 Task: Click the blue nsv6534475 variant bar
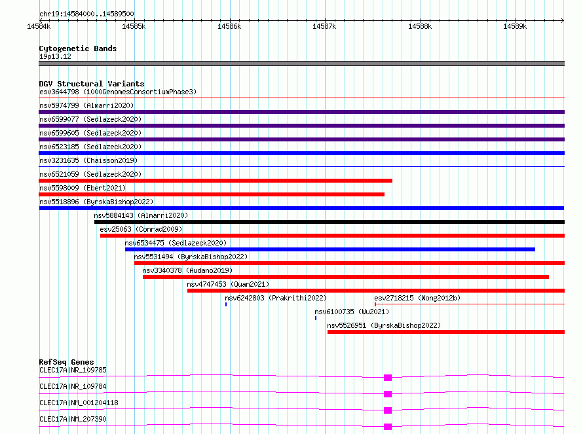coord(330,249)
